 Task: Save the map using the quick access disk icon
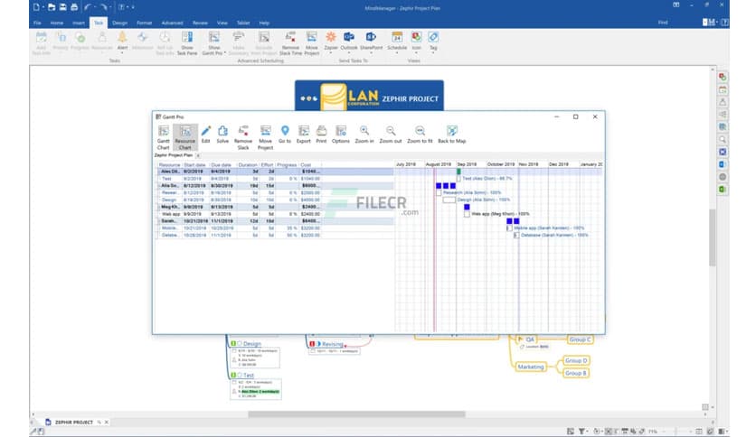pyautogui.click(x=62, y=7)
